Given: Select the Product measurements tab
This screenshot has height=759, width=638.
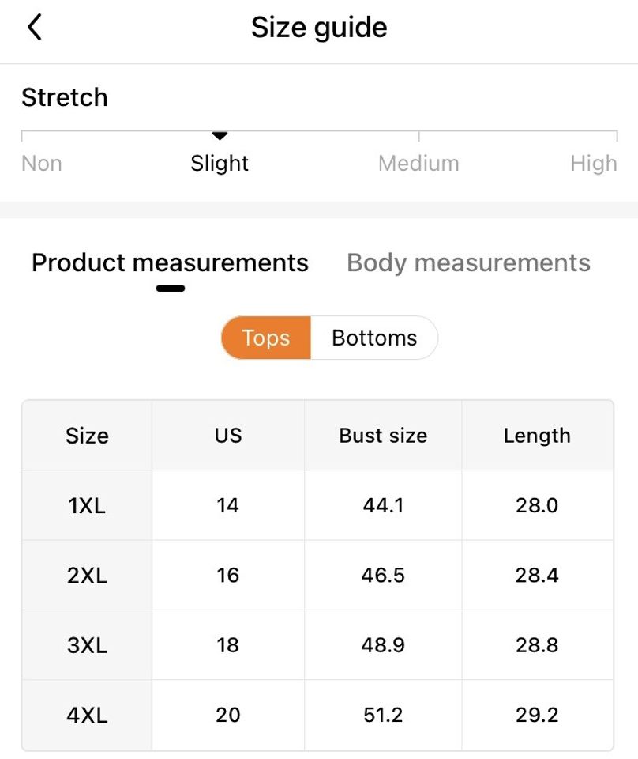Looking at the screenshot, I should coord(170,262).
